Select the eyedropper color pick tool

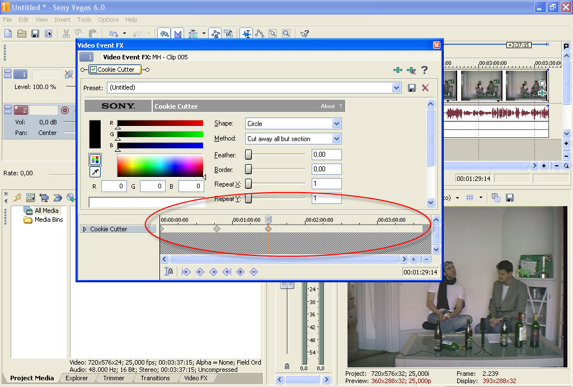click(x=95, y=172)
